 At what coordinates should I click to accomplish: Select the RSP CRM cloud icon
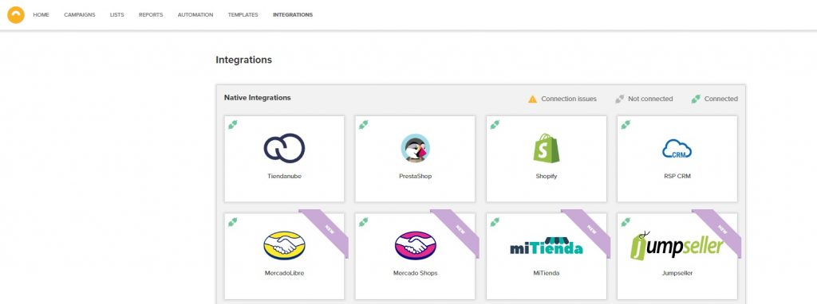click(x=677, y=149)
